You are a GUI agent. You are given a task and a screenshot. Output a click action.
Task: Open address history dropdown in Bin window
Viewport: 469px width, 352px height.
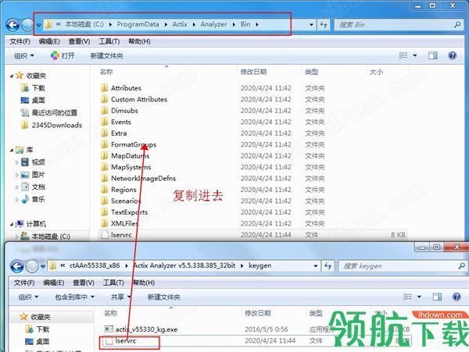(x=311, y=25)
